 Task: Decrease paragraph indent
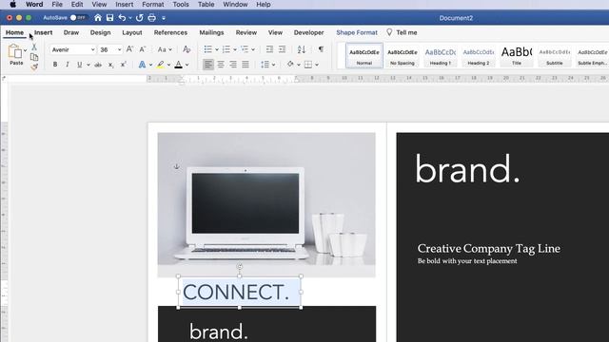[x=269, y=49]
